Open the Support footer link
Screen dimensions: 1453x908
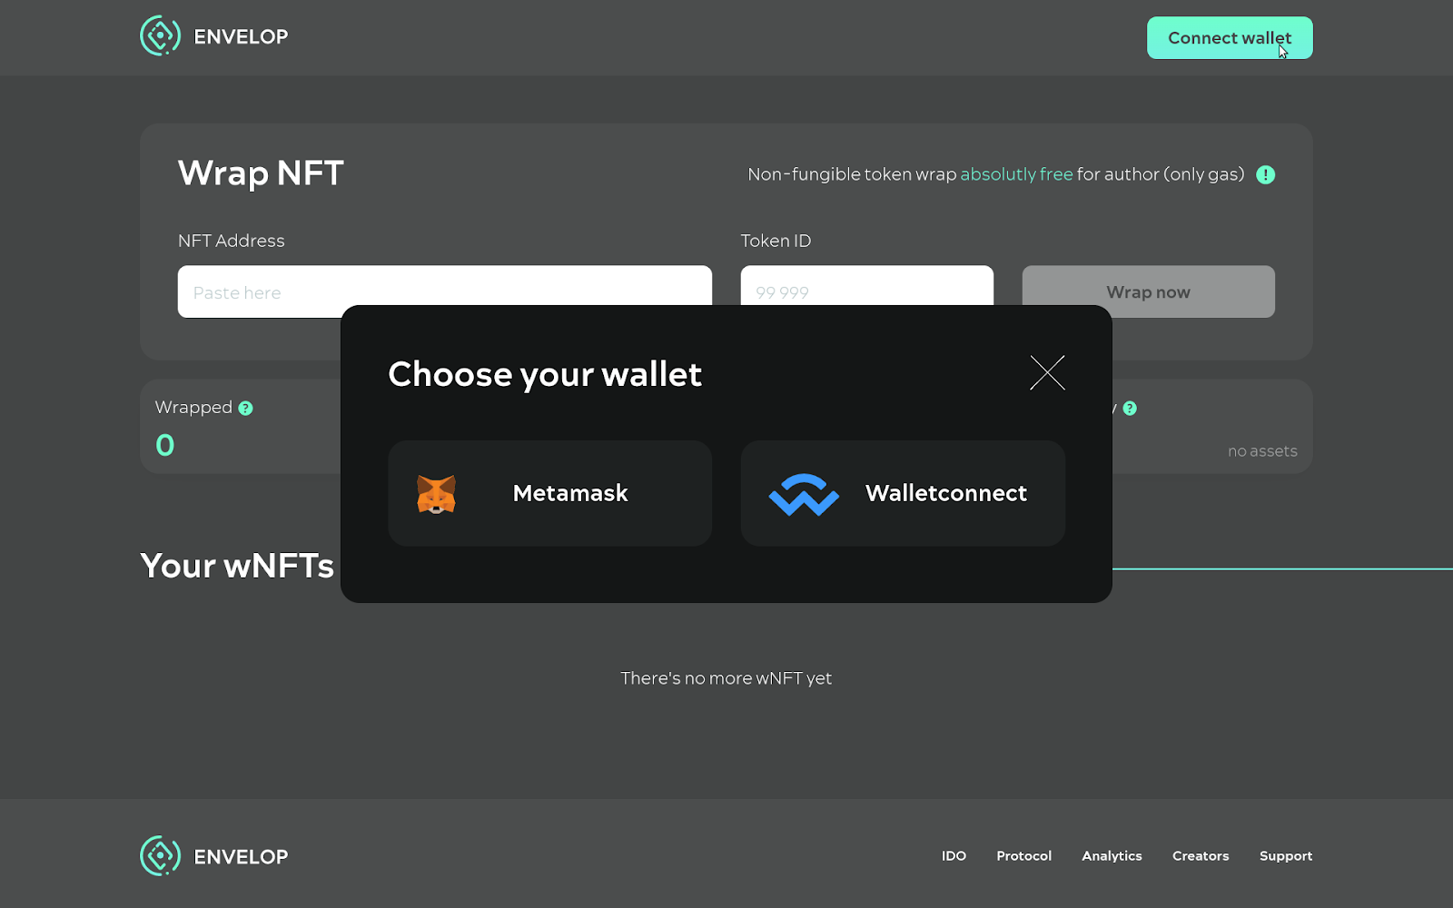[1286, 856]
